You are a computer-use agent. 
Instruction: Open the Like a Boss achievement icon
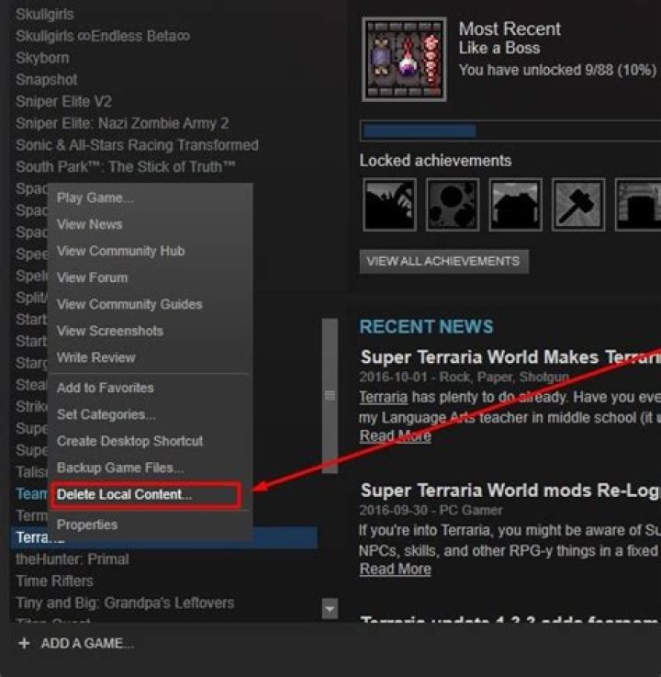pos(404,60)
